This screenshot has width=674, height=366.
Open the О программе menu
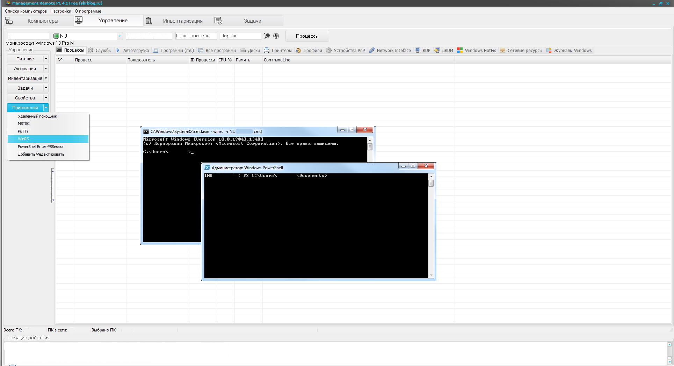pyautogui.click(x=88, y=11)
